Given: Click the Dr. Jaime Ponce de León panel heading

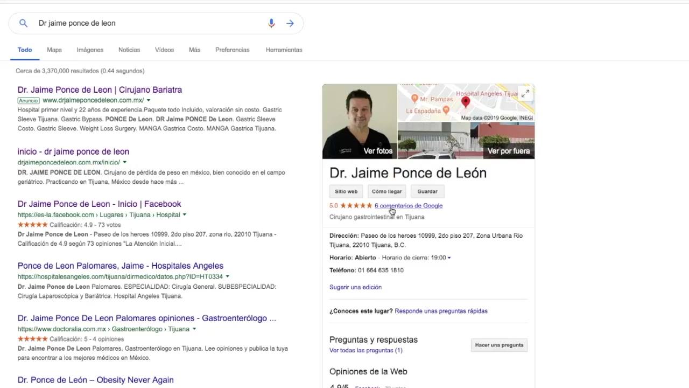Looking at the screenshot, I should coord(408,173).
